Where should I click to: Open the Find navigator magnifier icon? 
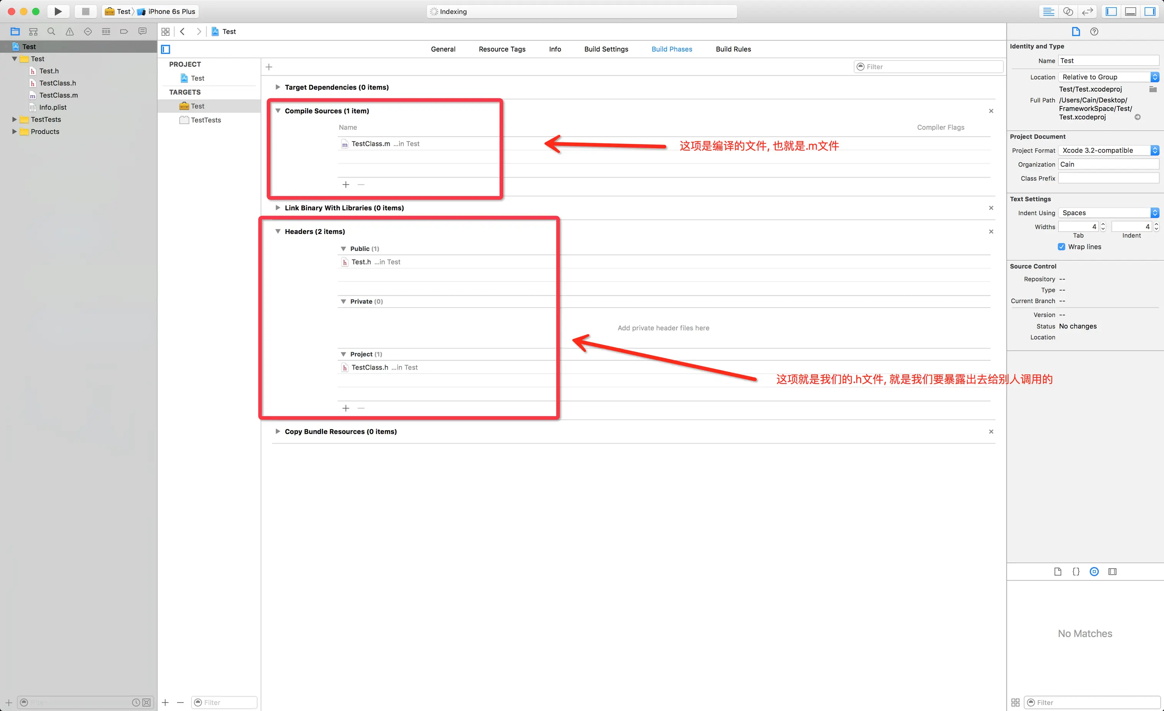52,32
